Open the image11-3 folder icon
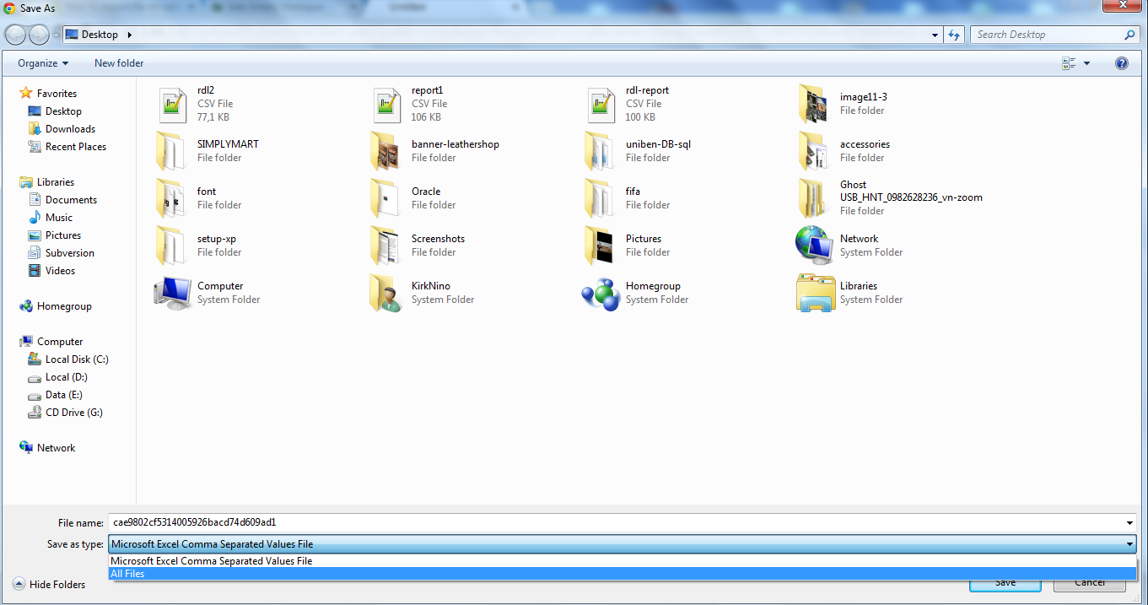This screenshot has width=1148, height=605. coord(812,104)
